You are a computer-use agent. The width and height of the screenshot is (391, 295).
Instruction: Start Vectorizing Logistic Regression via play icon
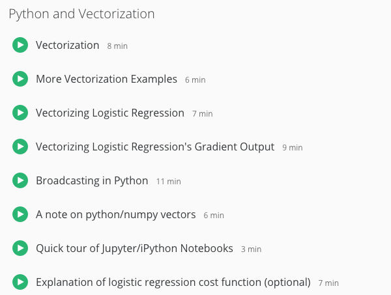click(20, 113)
